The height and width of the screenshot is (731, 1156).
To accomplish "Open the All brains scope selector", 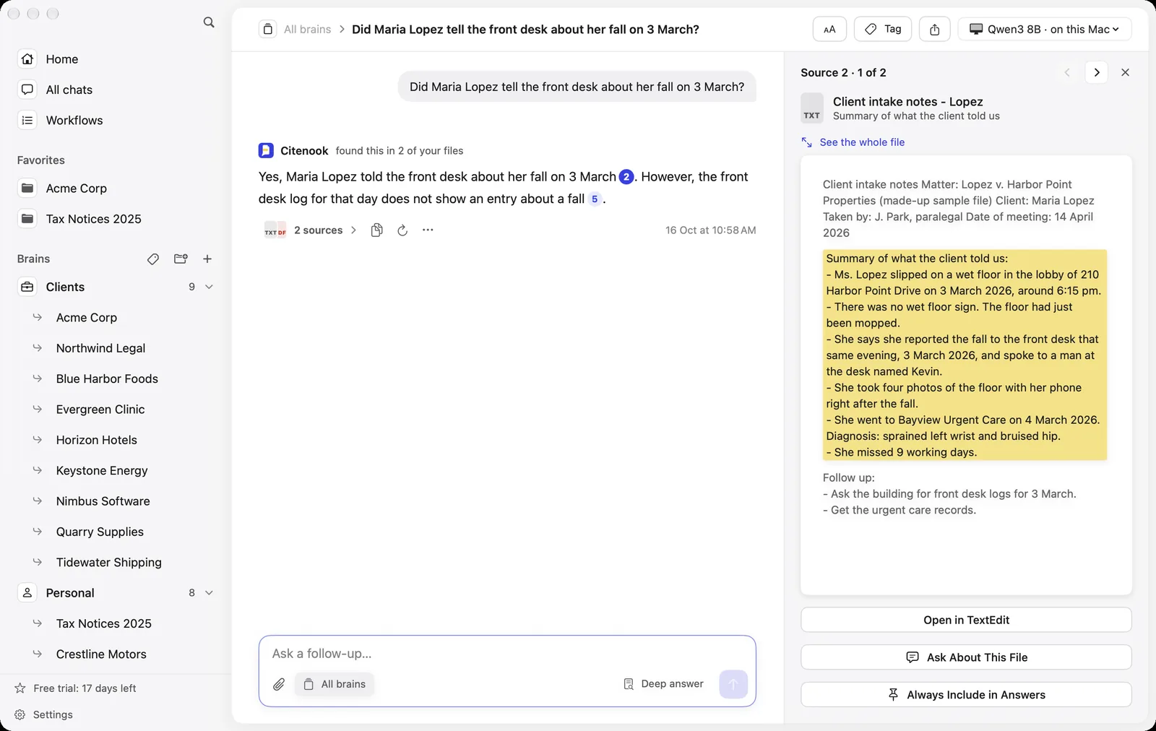I will click(x=335, y=684).
